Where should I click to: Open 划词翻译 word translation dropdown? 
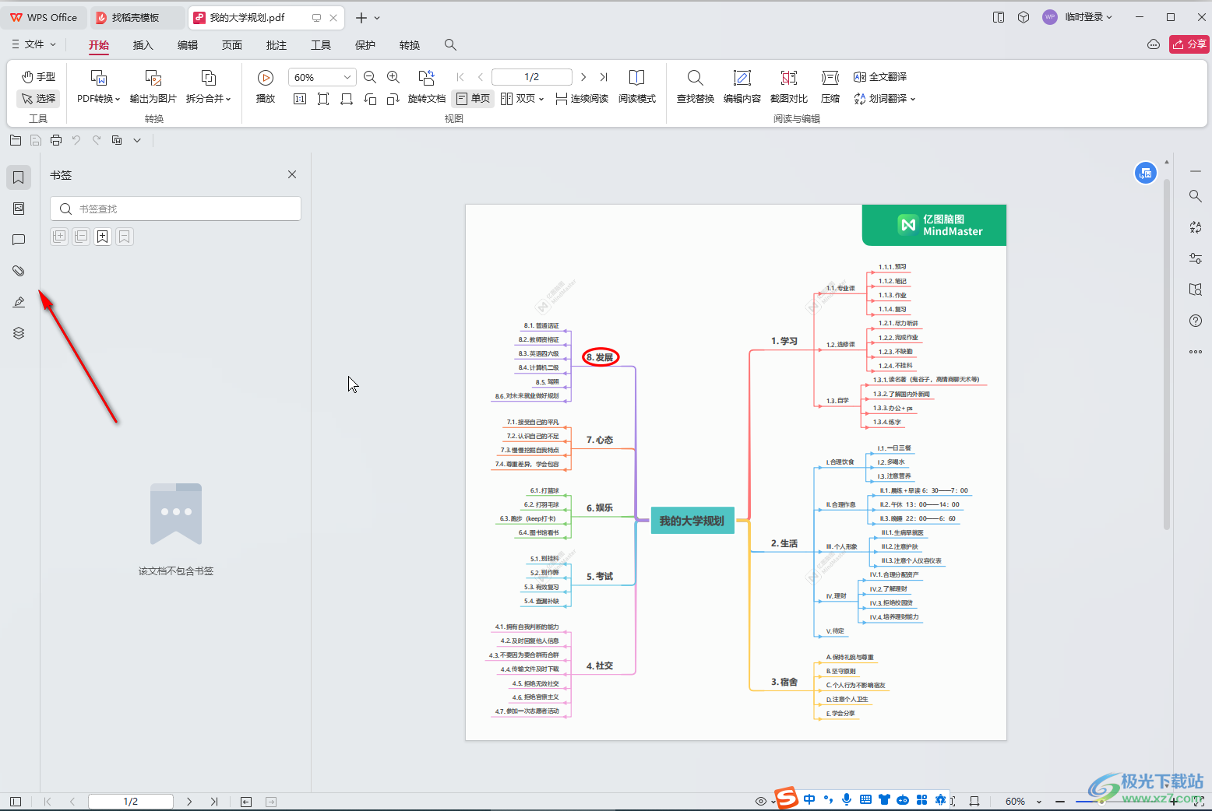point(885,99)
